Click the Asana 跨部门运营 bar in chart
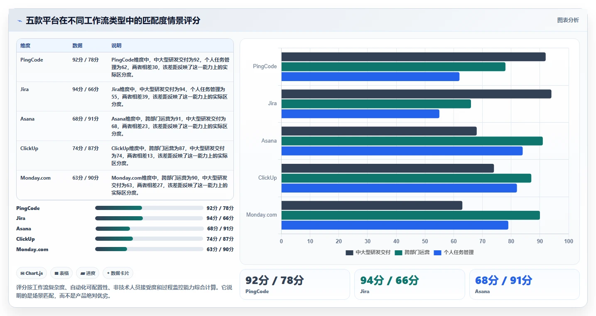This screenshot has width=596, height=316. point(412,141)
